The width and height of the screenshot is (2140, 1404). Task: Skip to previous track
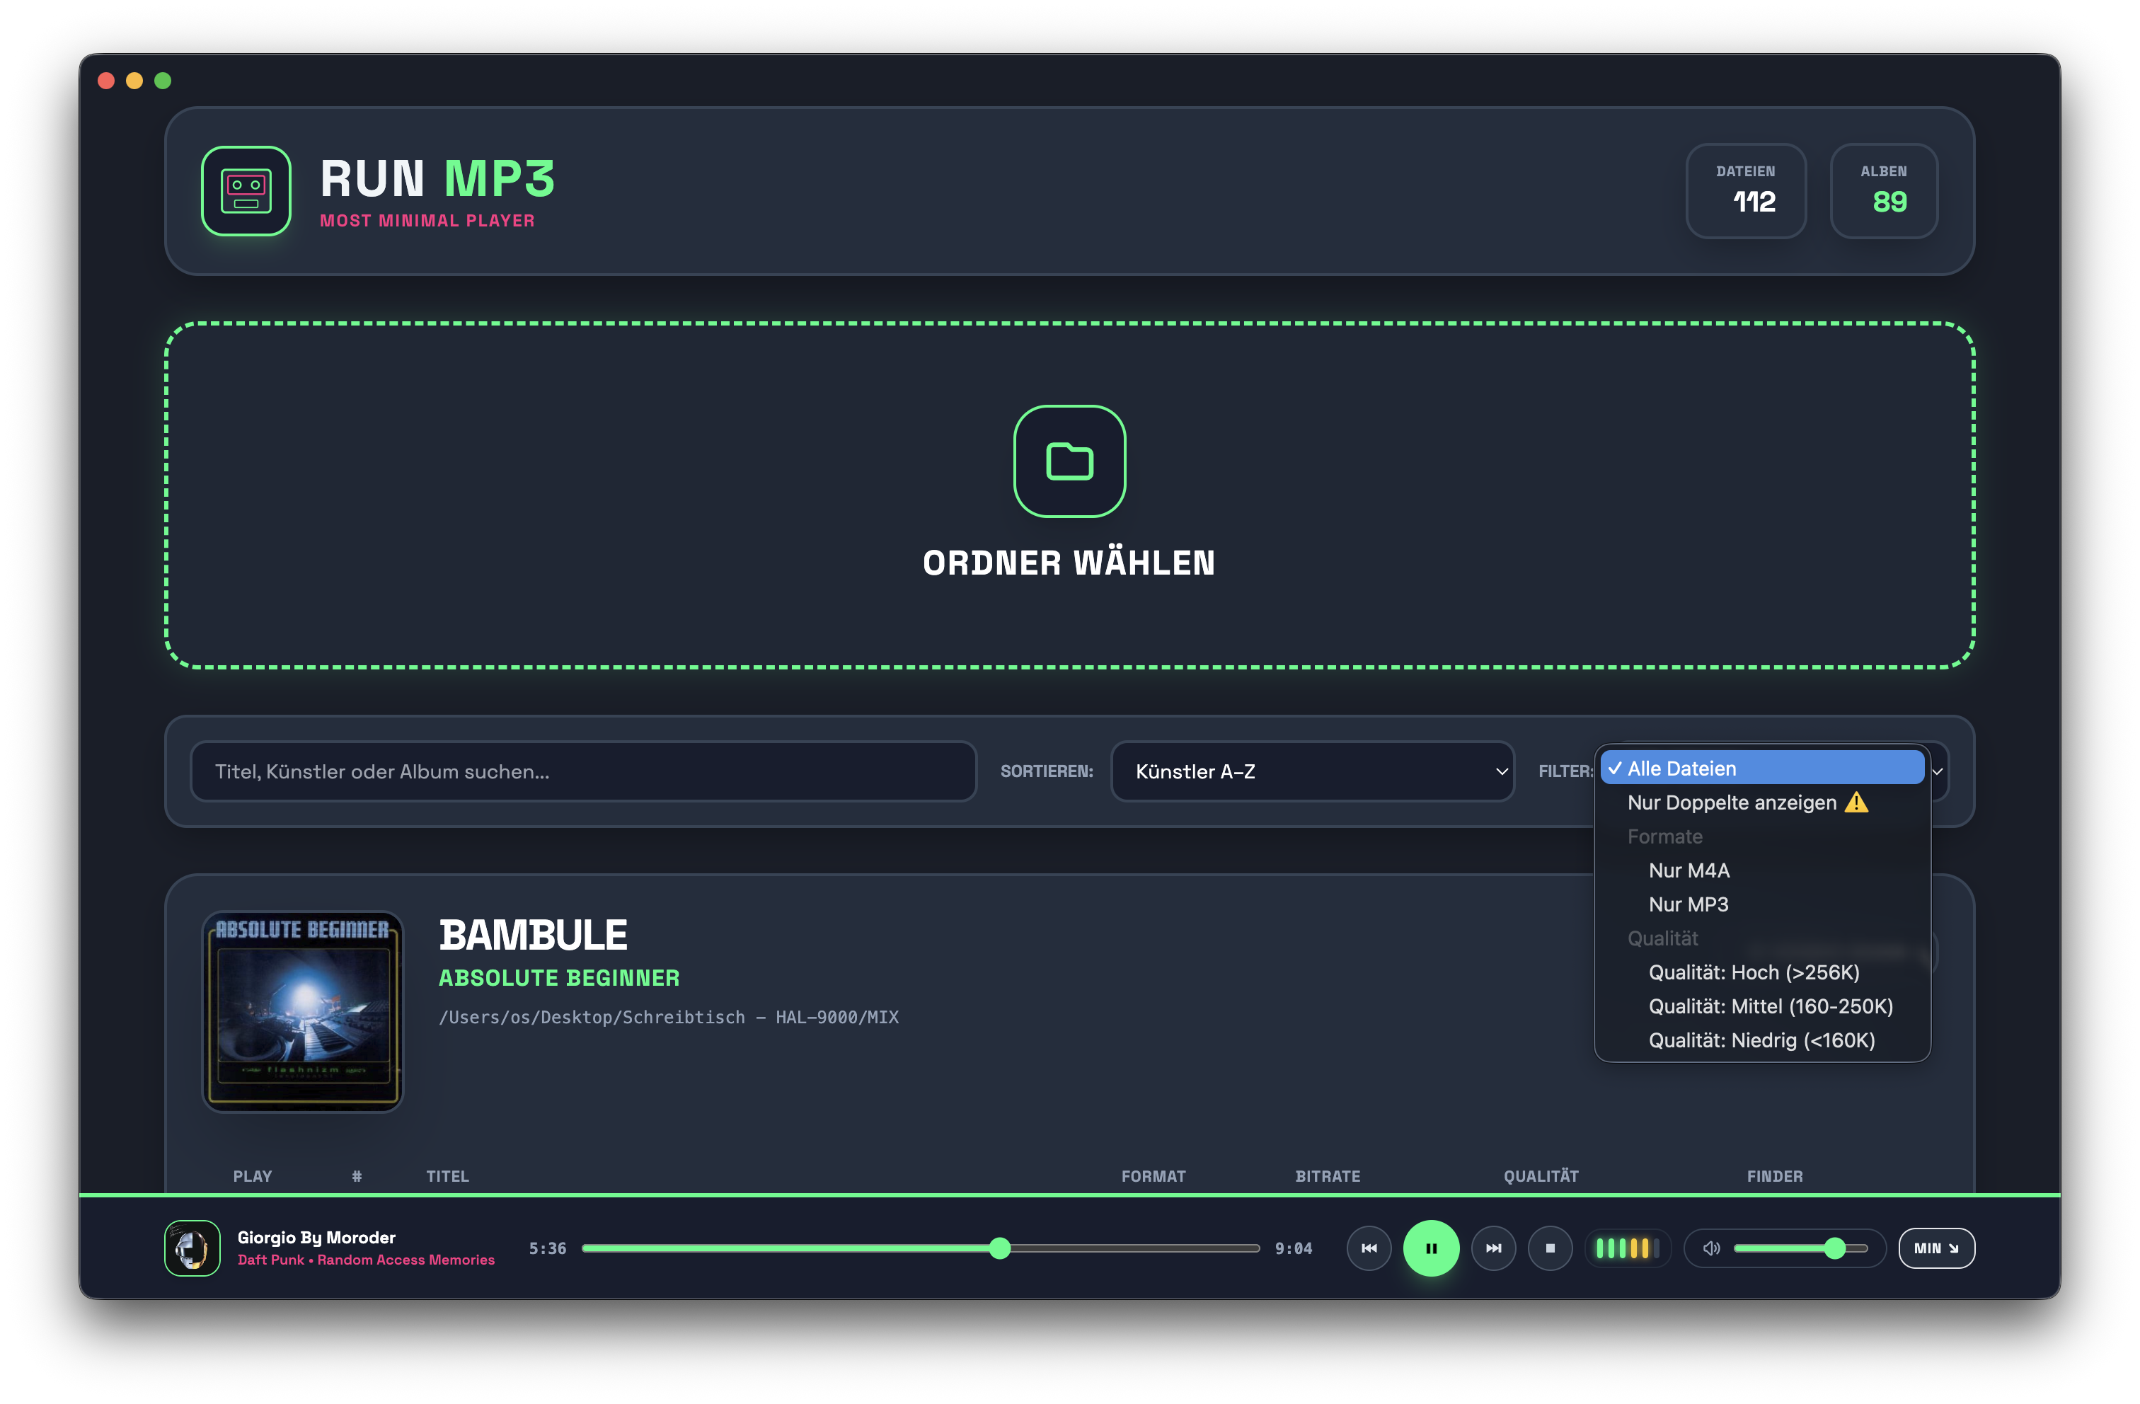point(1369,1248)
